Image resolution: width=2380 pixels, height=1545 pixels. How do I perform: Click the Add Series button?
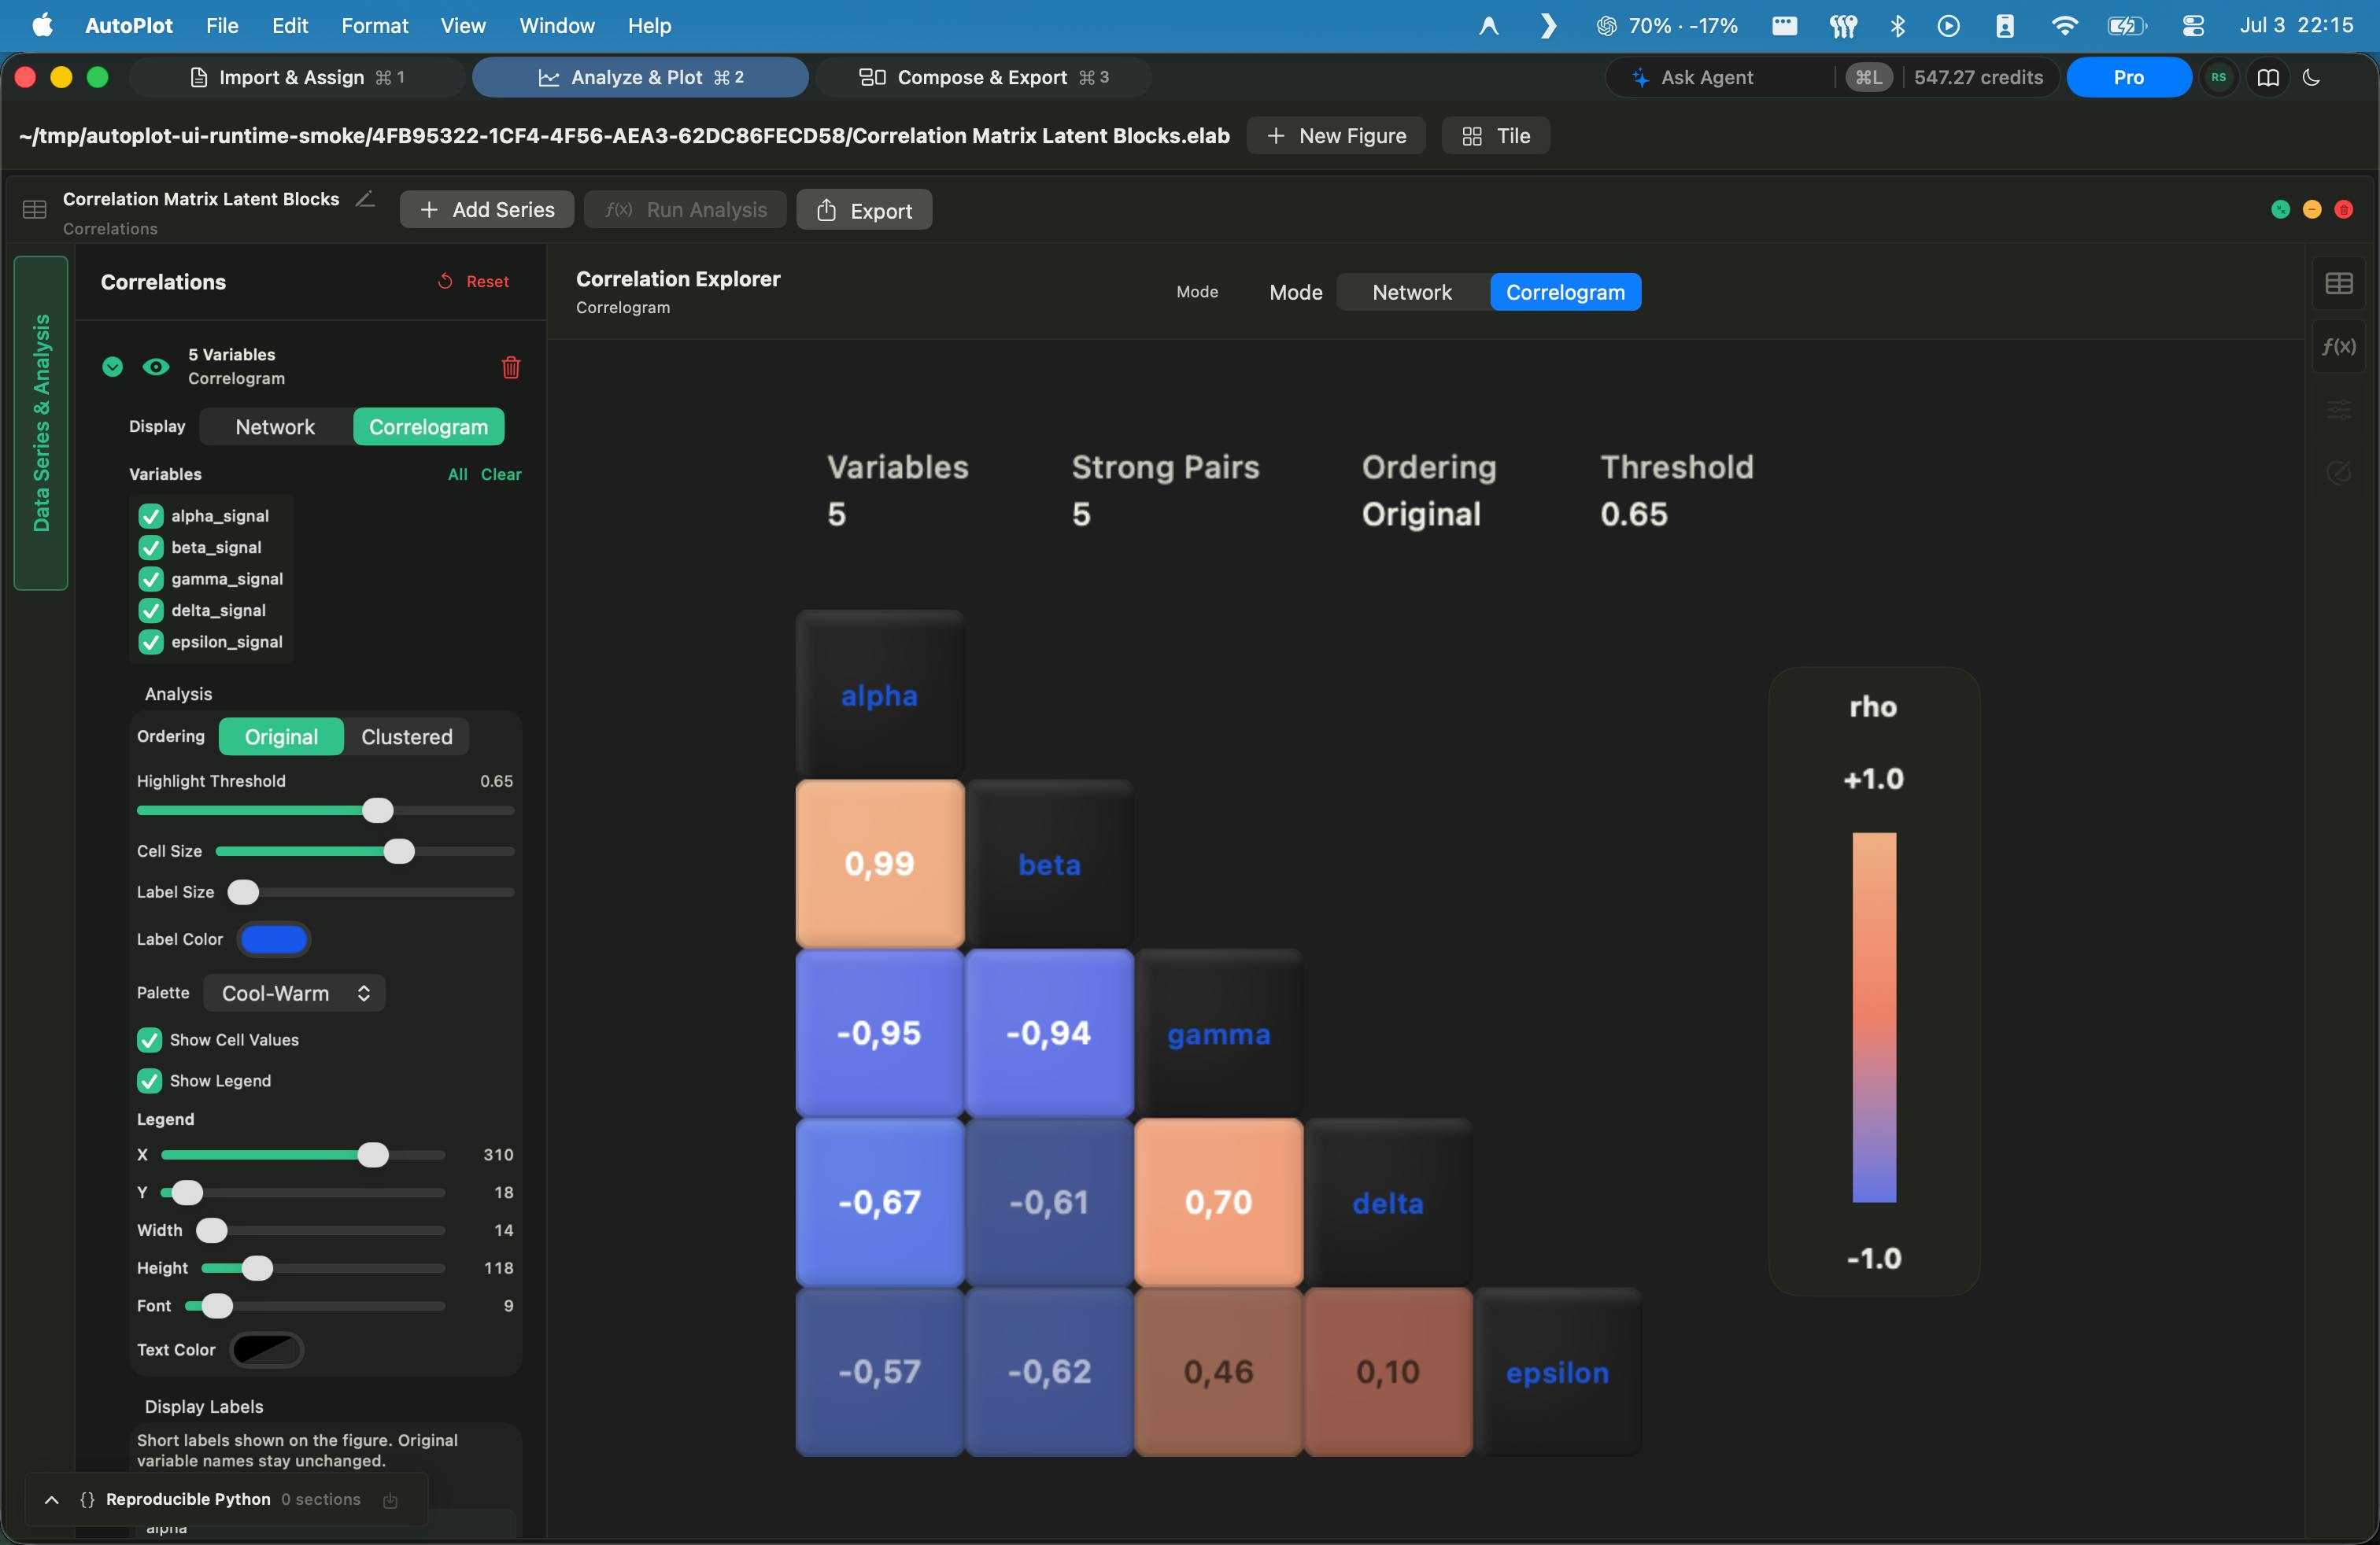487,210
